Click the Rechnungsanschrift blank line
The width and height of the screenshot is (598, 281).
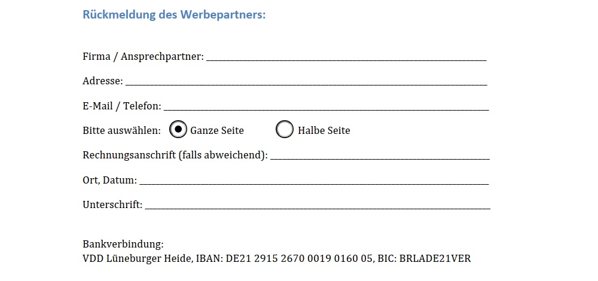[380, 155]
